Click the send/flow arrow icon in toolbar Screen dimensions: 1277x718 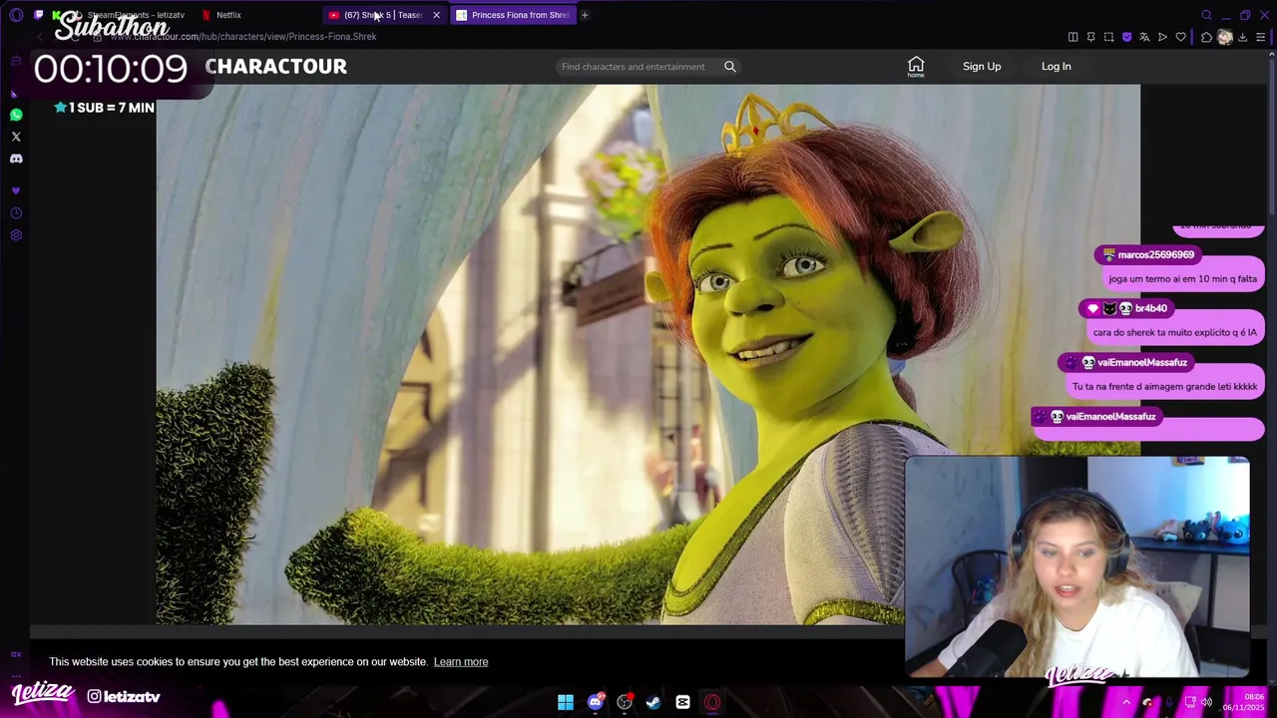pyautogui.click(x=1162, y=37)
